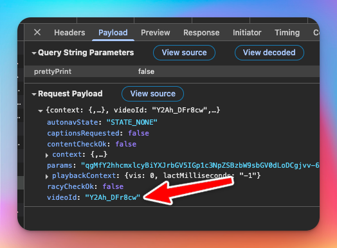Click the View decoded button
The width and height of the screenshot is (337, 248).
[x=269, y=53]
